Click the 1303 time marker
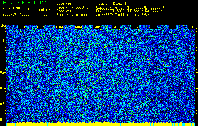198x126 pixels. [59, 27]
